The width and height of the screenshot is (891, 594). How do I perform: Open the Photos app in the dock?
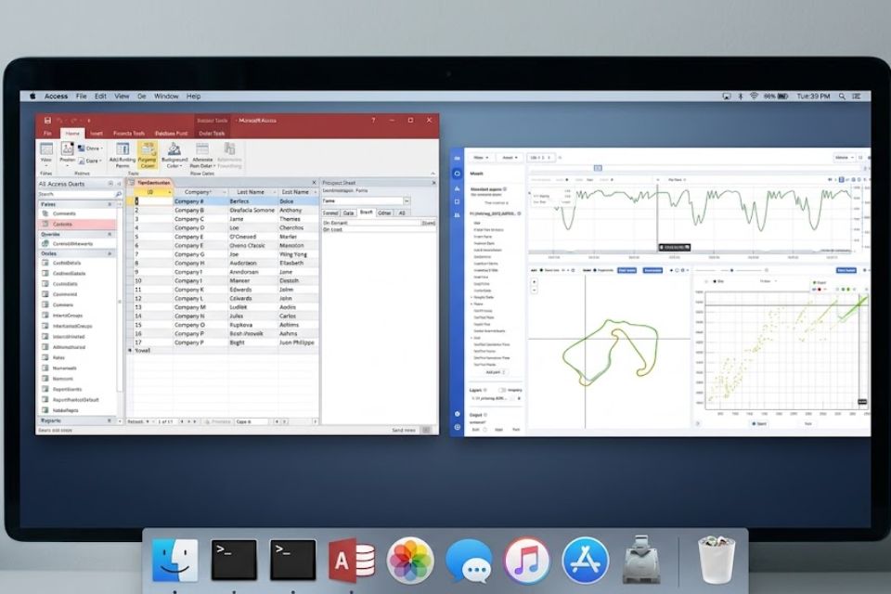(410, 561)
